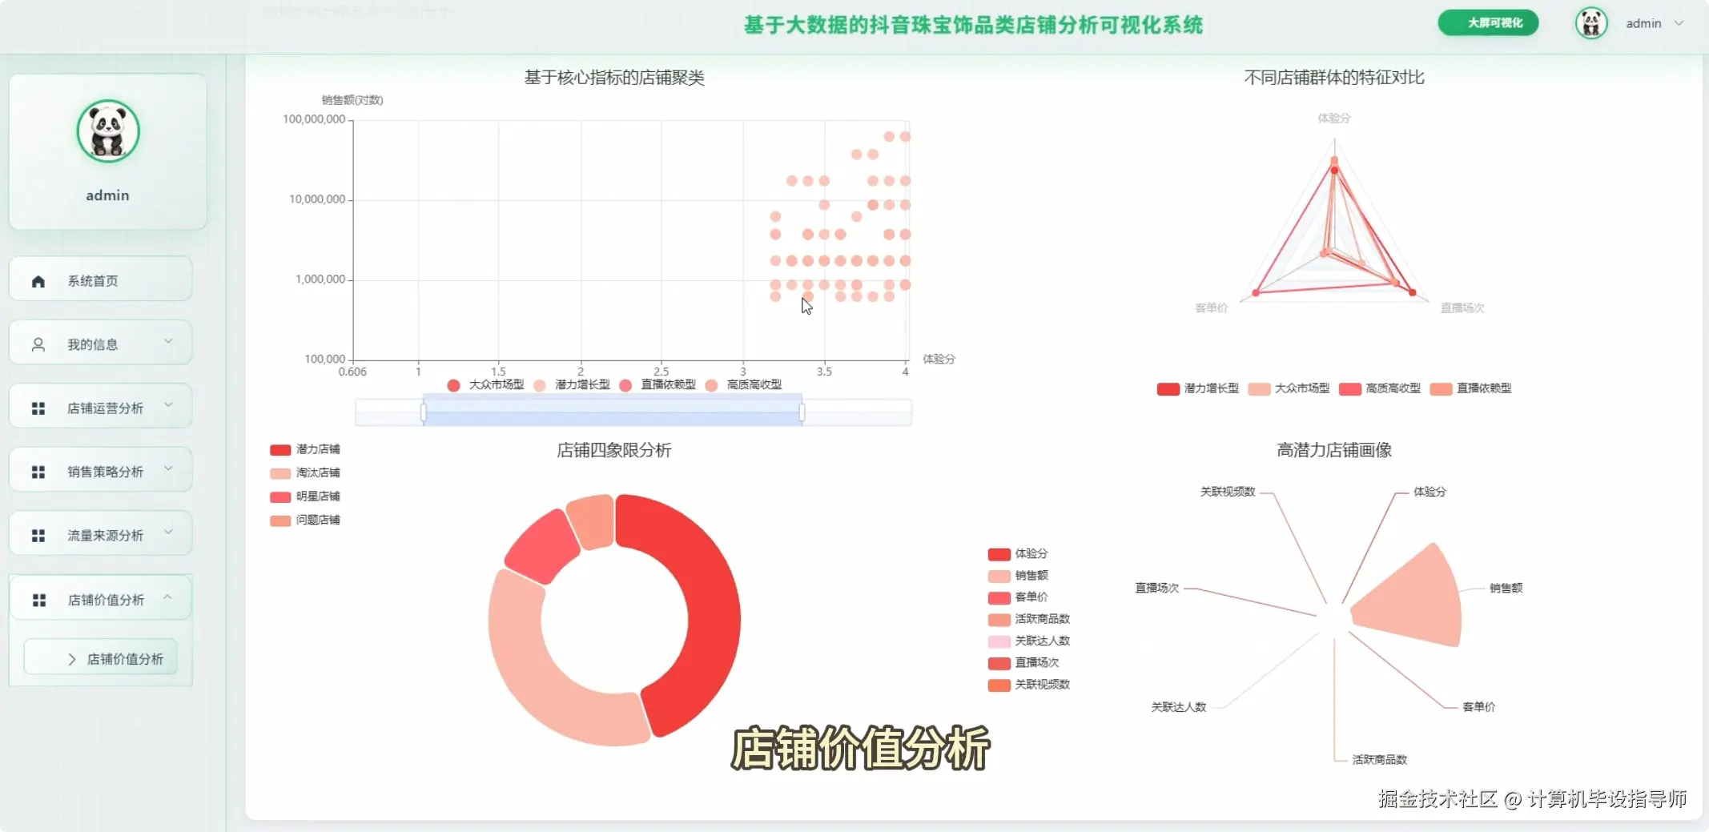1709x832 pixels.
Task: Click the right handle of zoom slider
Action: click(802, 412)
